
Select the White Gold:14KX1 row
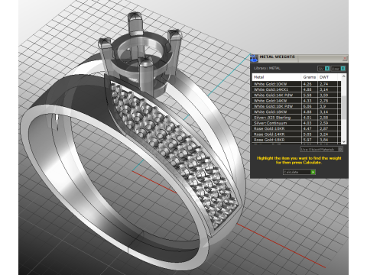297,89
